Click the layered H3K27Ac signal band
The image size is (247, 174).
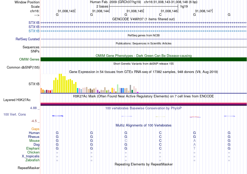[x=144, y=104]
